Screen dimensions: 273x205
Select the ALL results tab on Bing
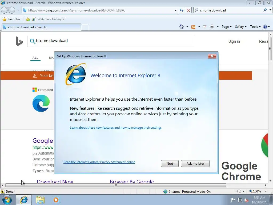[35, 58]
